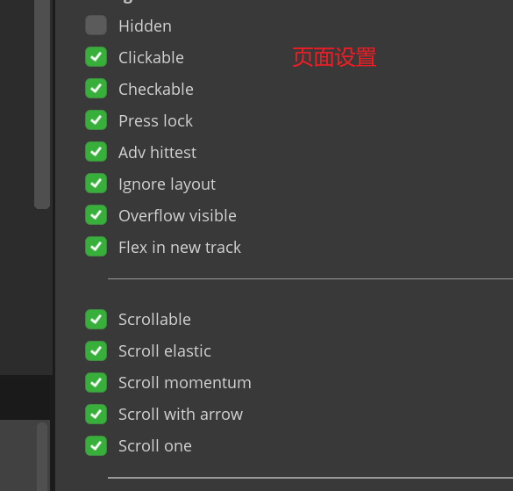Click the vertical scrollbar thumb on left panel
This screenshot has height=491, width=513.
click(x=42, y=105)
